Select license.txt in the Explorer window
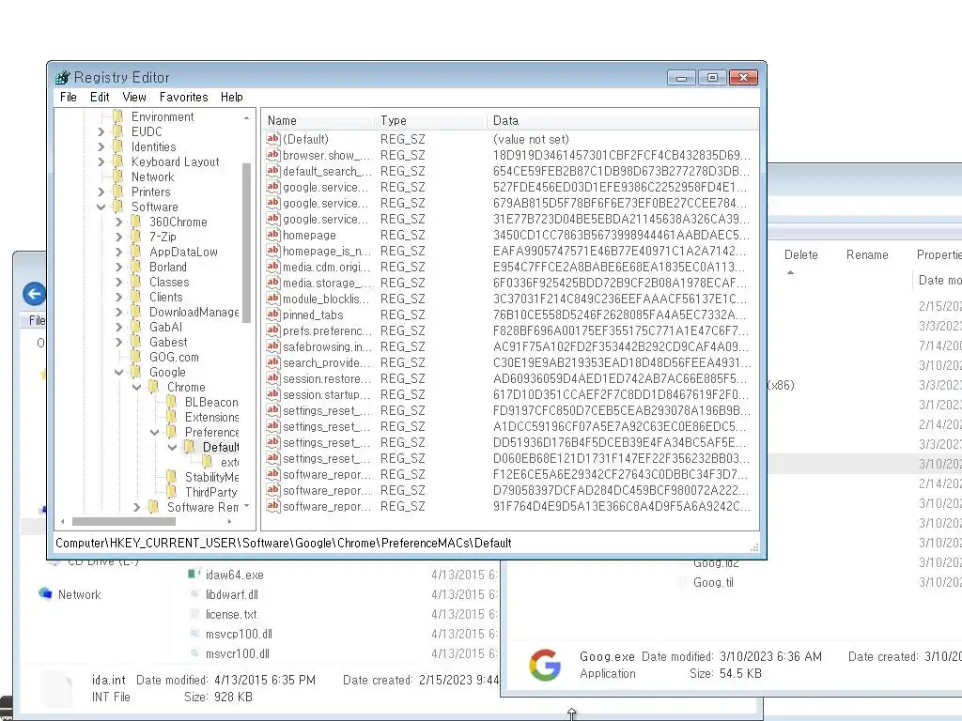 tap(231, 614)
